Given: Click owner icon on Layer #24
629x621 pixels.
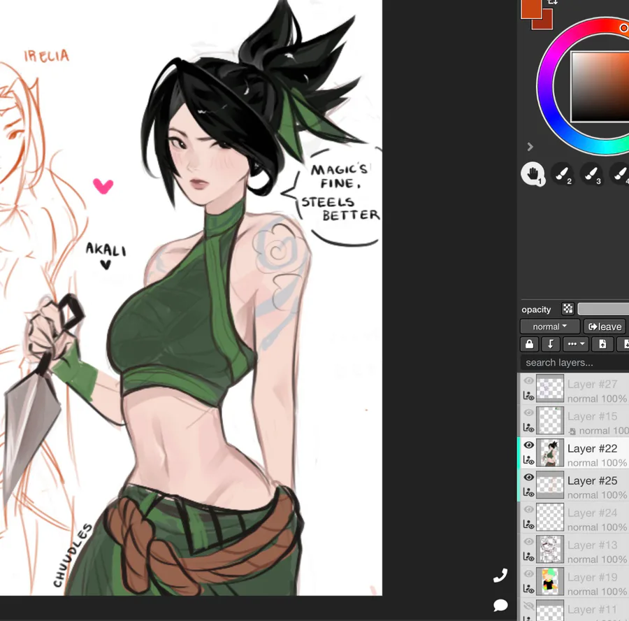Looking at the screenshot, I should (x=528, y=524).
